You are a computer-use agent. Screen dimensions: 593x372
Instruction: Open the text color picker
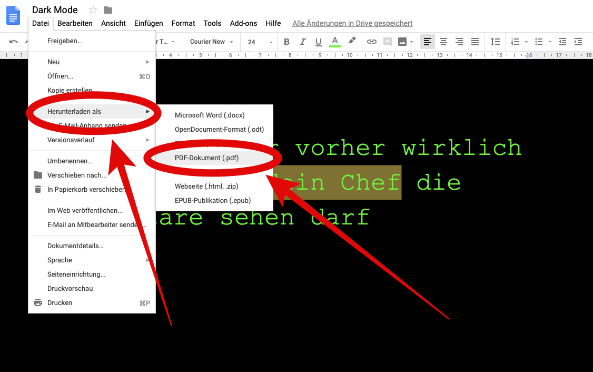click(335, 42)
